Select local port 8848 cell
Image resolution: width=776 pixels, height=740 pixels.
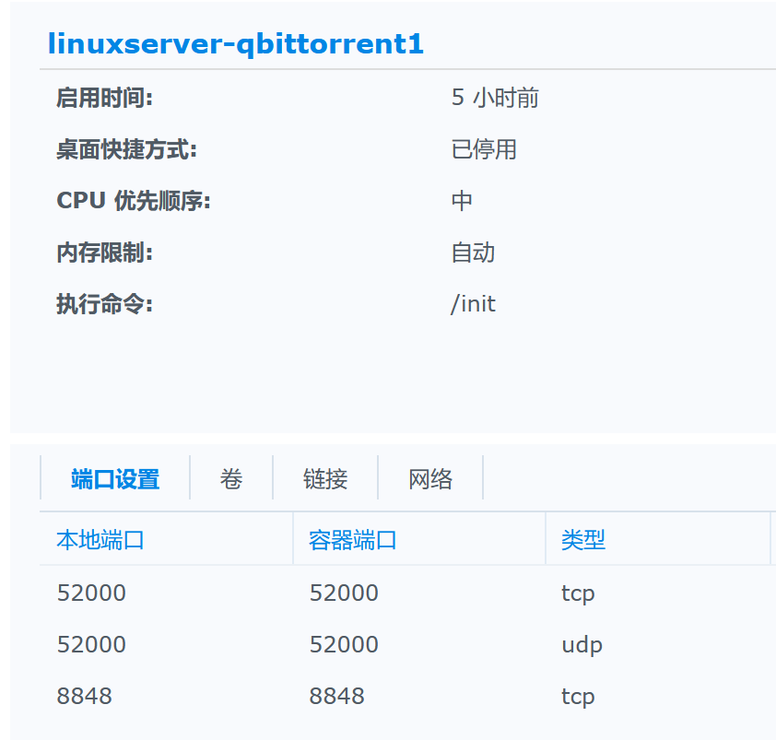[85, 696]
